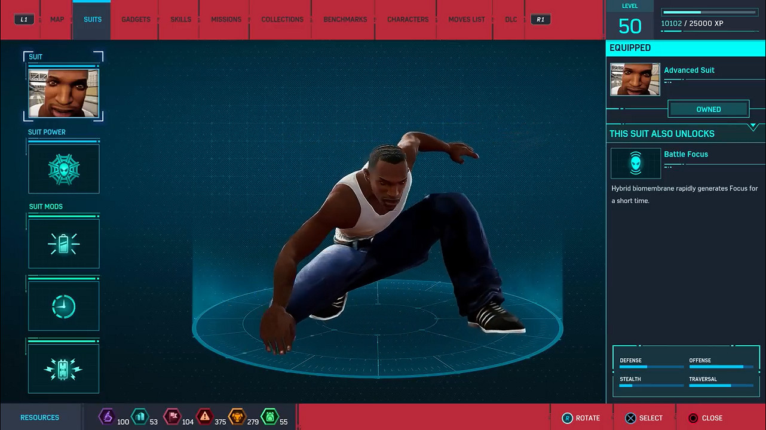This screenshot has height=430, width=766.
Task: Click the Close button
Action: point(706,418)
